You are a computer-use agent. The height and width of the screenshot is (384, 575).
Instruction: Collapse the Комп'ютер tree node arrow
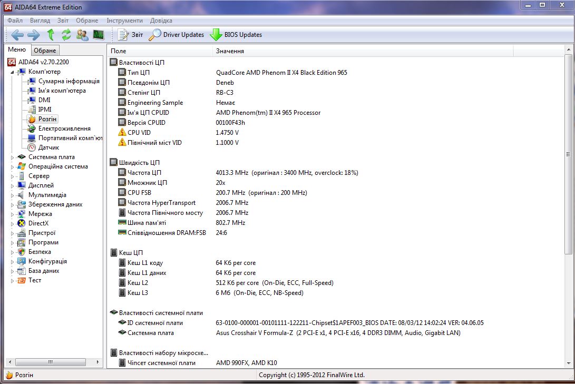pyautogui.click(x=13, y=72)
